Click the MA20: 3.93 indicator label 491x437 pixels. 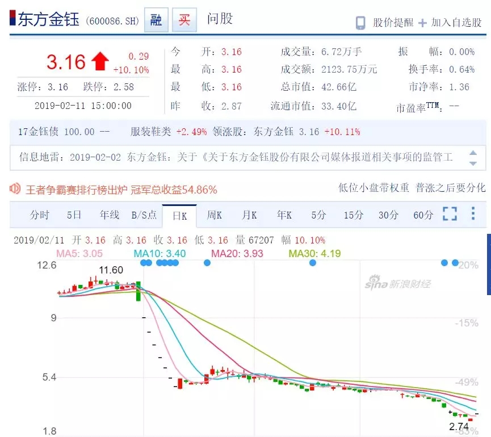click(237, 254)
